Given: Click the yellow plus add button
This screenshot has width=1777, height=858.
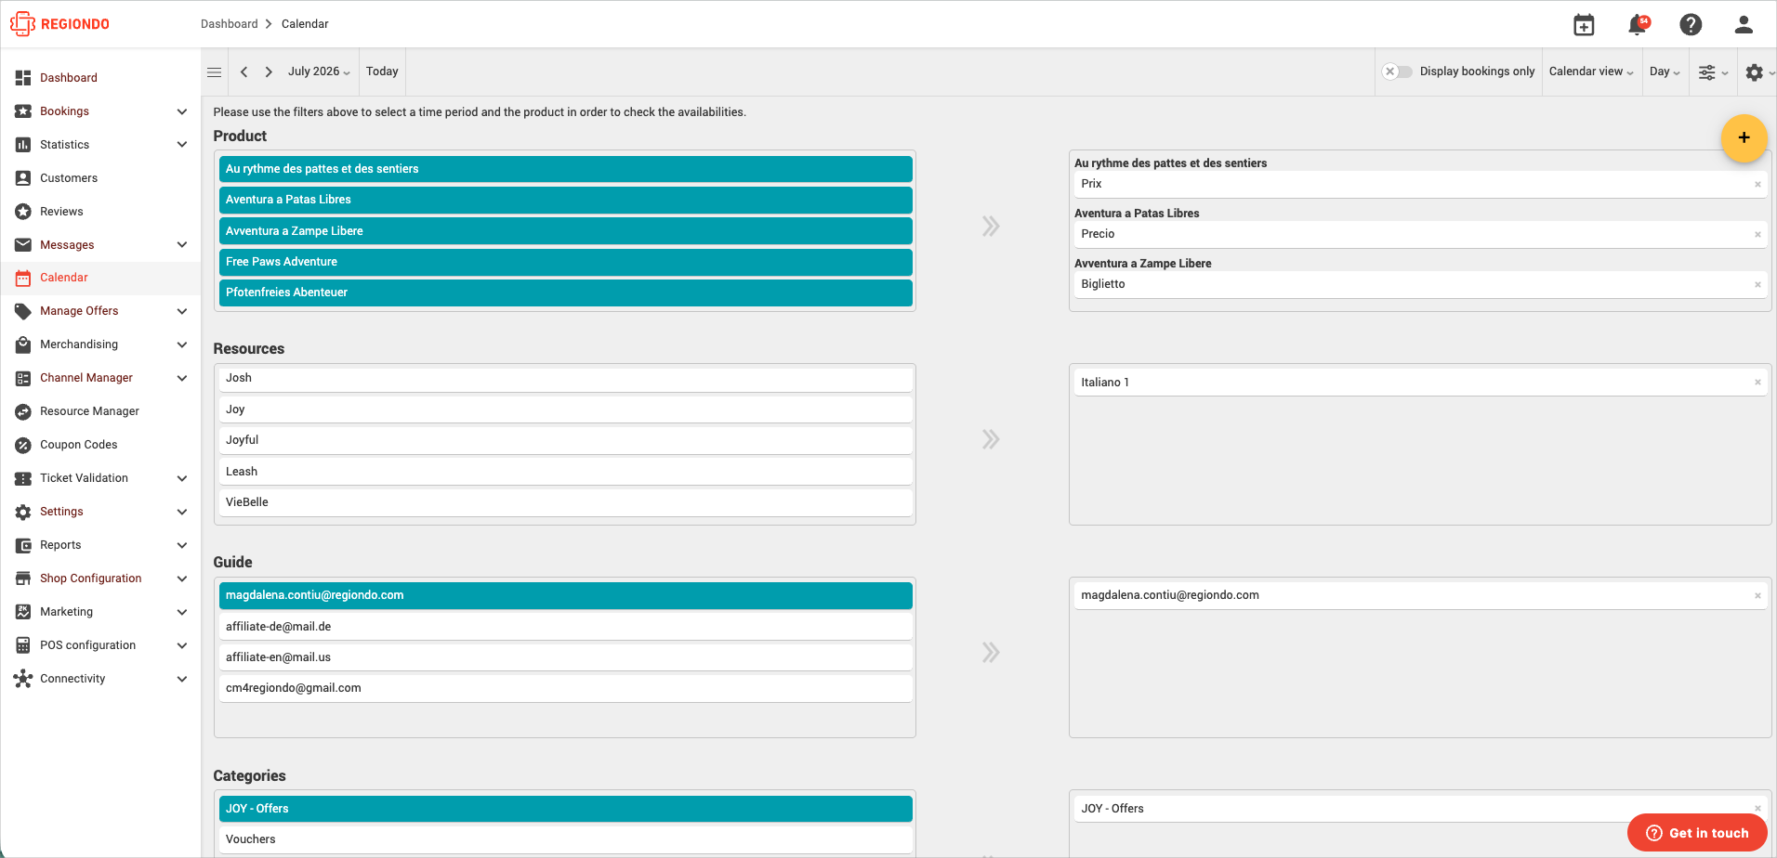Looking at the screenshot, I should coord(1744,138).
